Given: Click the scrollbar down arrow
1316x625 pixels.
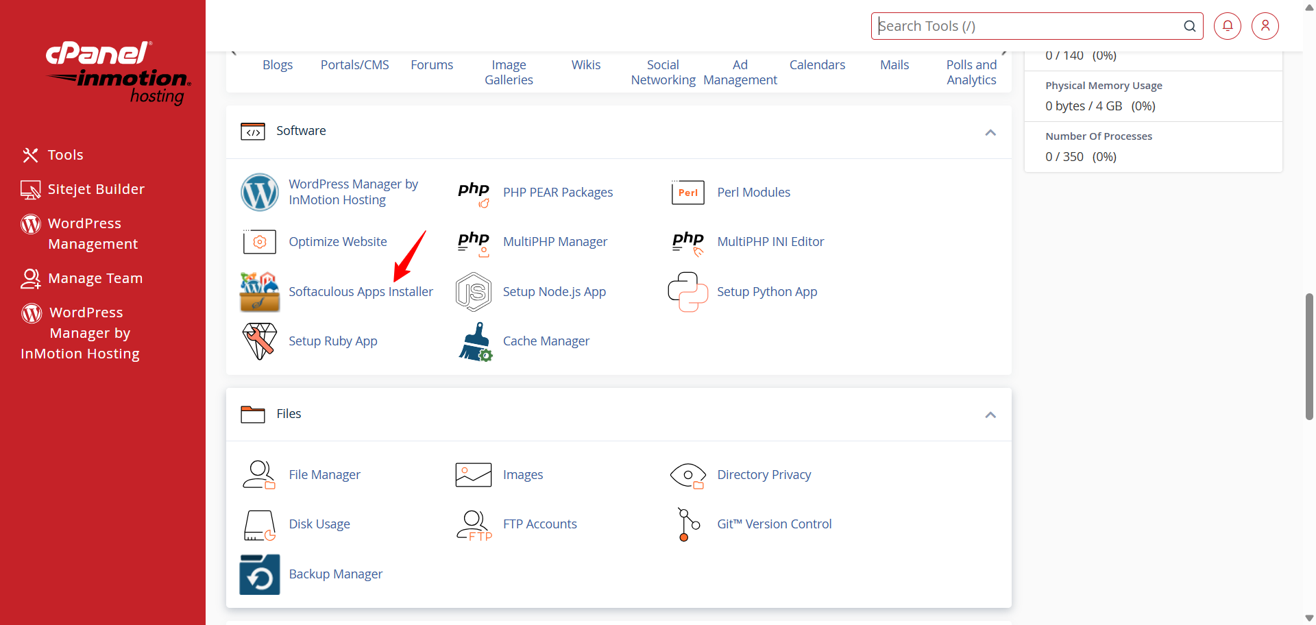Looking at the screenshot, I should point(1309,618).
